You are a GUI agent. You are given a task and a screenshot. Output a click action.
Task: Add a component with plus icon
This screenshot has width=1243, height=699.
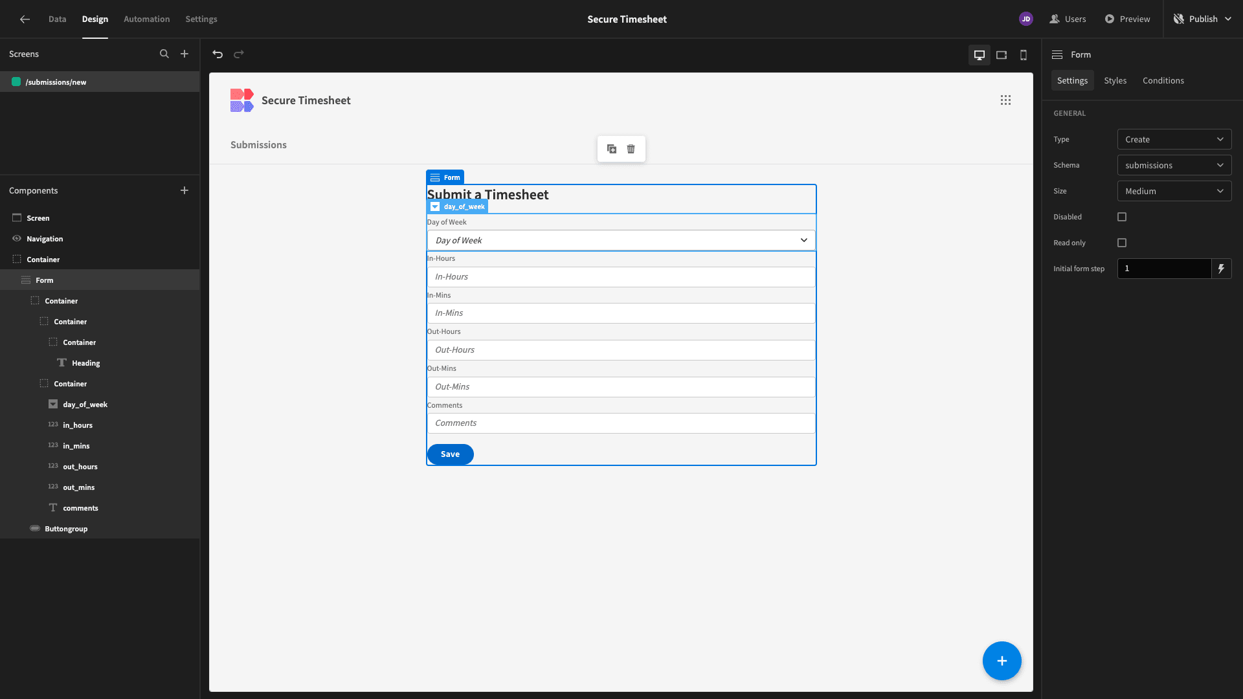coord(185,190)
